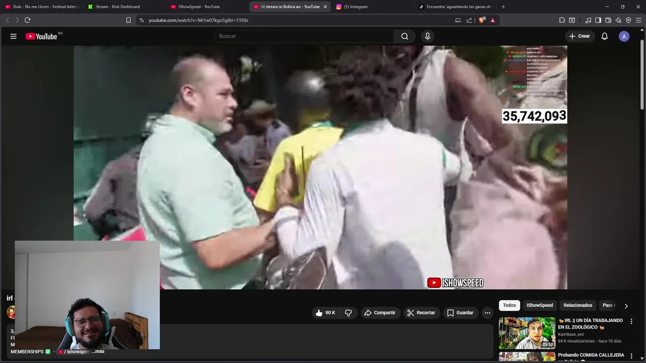Image resolution: width=646 pixels, height=363 pixels.
Task: Open the YouTube hamburger guide menu
Action: pyautogui.click(x=14, y=36)
